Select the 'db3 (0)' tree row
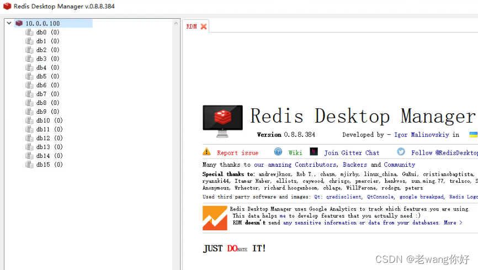Image resolution: width=478 pixels, height=270 pixels. pos(47,59)
